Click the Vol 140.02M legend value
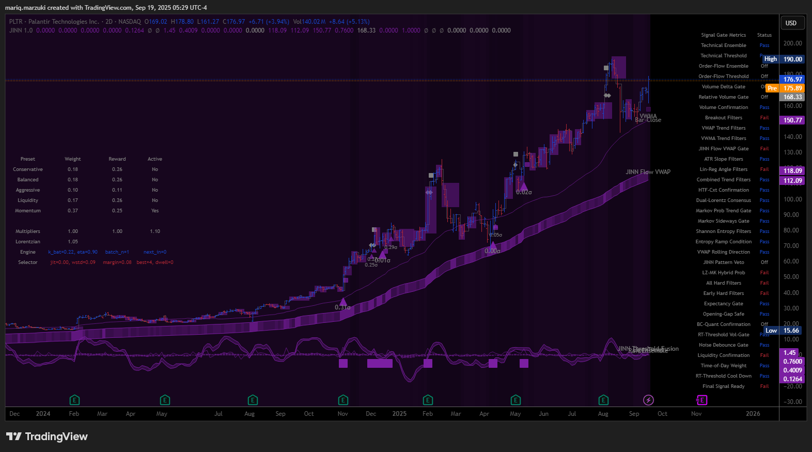The width and height of the screenshot is (812, 452). 309,22
